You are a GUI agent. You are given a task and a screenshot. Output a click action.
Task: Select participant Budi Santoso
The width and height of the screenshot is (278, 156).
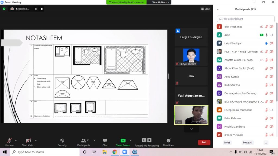pyautogui.click(x=245, y=85)
